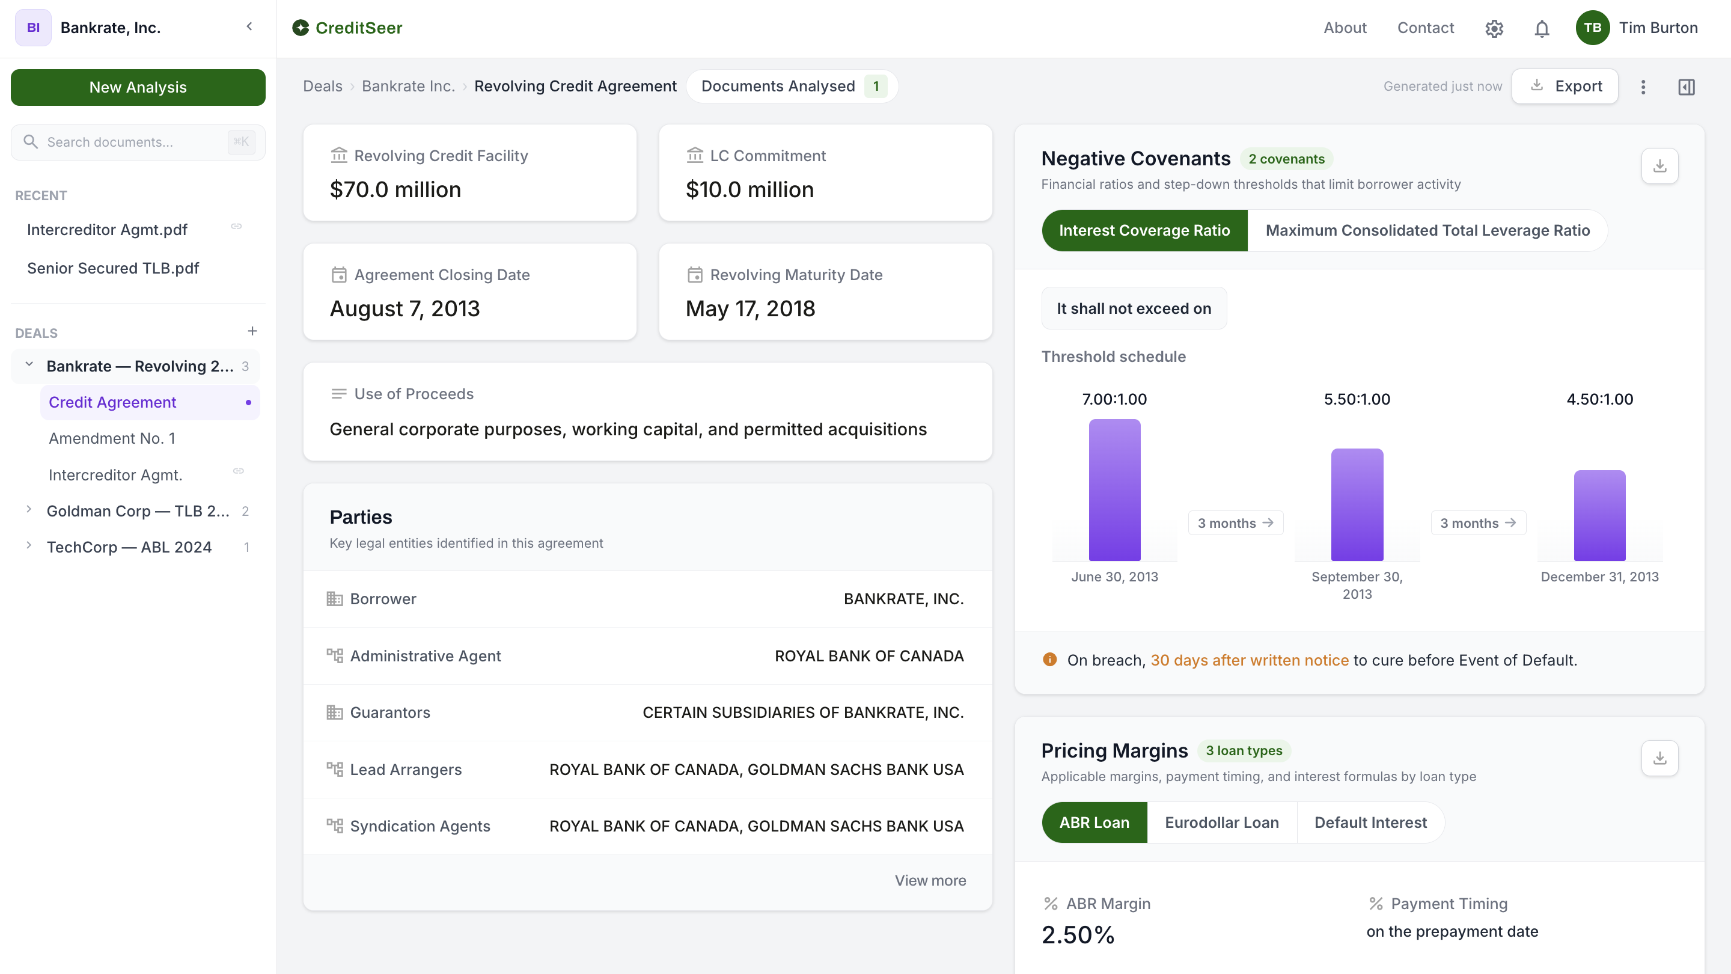Expand the TechCorp — ABL 2024 deal
The width and height of the screenshot is (1731, 974).
point(29,546)
